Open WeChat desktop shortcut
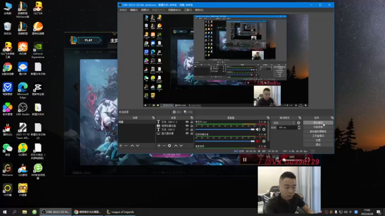This screenshot has width=385, height=216. pos(7,150)
